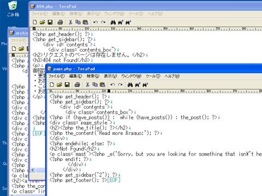Click Undo icon in 404.php toolbar

click(x=96, y=22)
